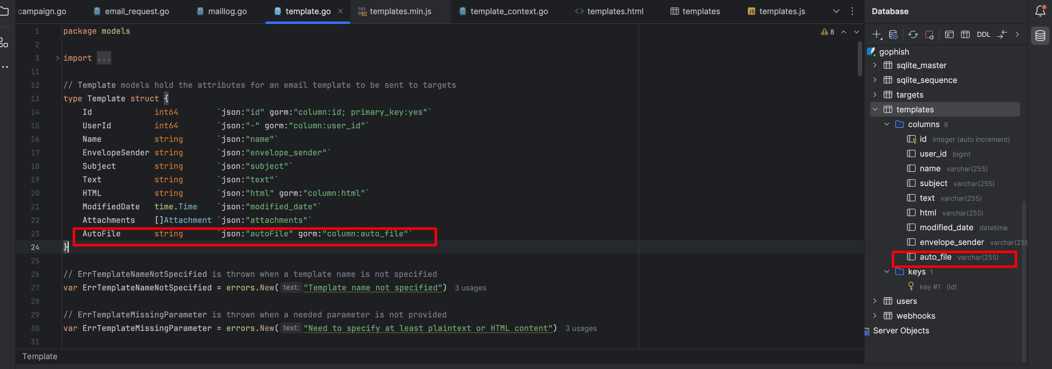The width and height of the screenshot is (1052, 369).
Task: Expand the sqlite_sequence table
Action: tap(875, 80)
